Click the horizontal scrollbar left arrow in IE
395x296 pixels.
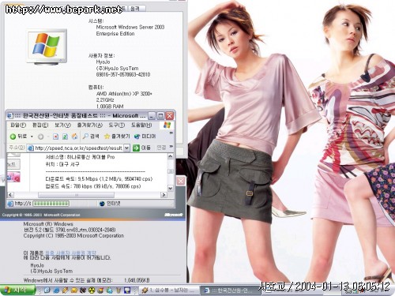coord(10,195)
